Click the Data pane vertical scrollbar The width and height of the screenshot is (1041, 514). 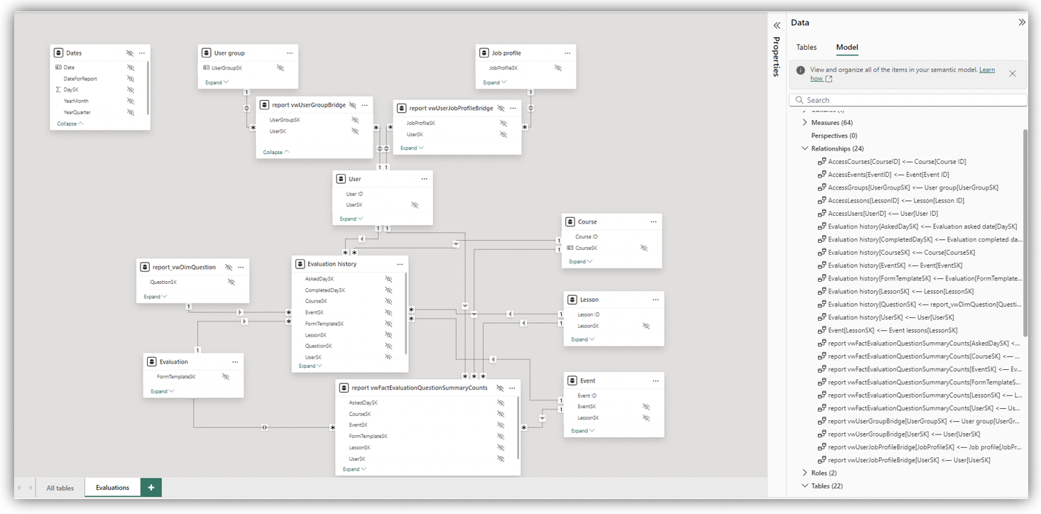(1025, 233)
